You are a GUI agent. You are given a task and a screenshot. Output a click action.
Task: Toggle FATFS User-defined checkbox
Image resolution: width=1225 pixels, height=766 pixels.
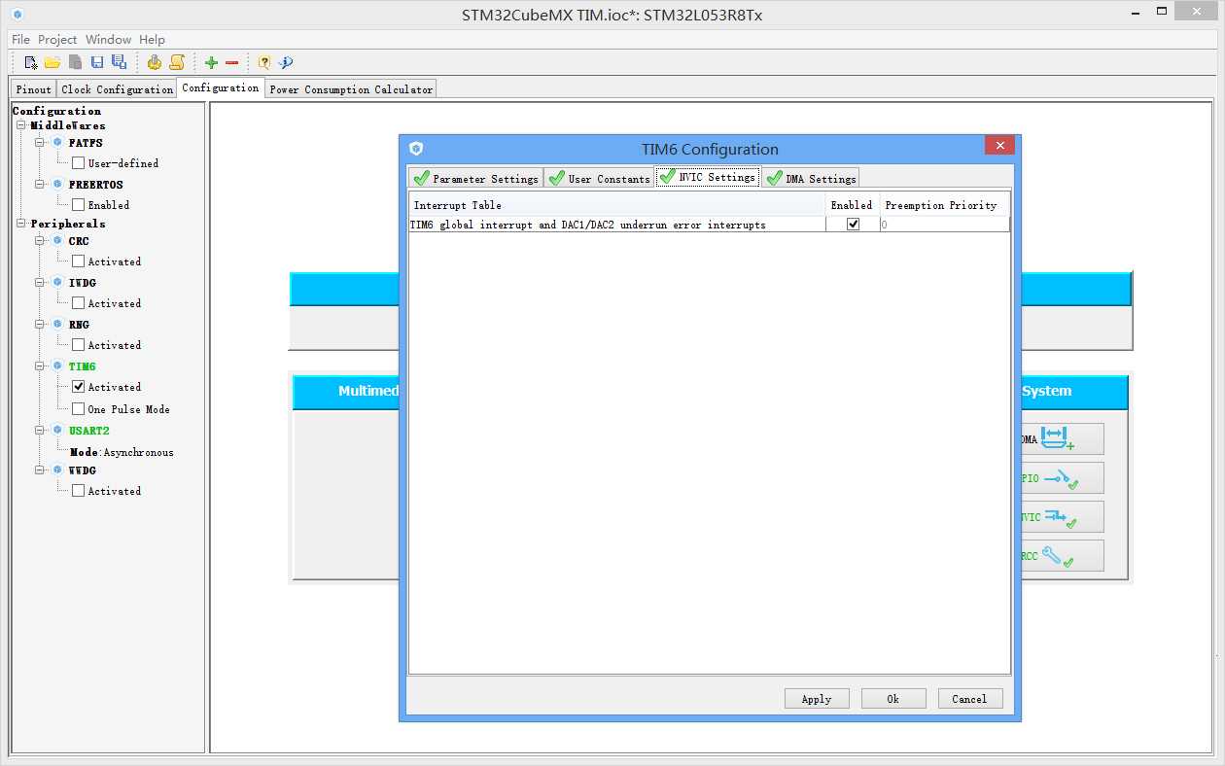point(78,163)
